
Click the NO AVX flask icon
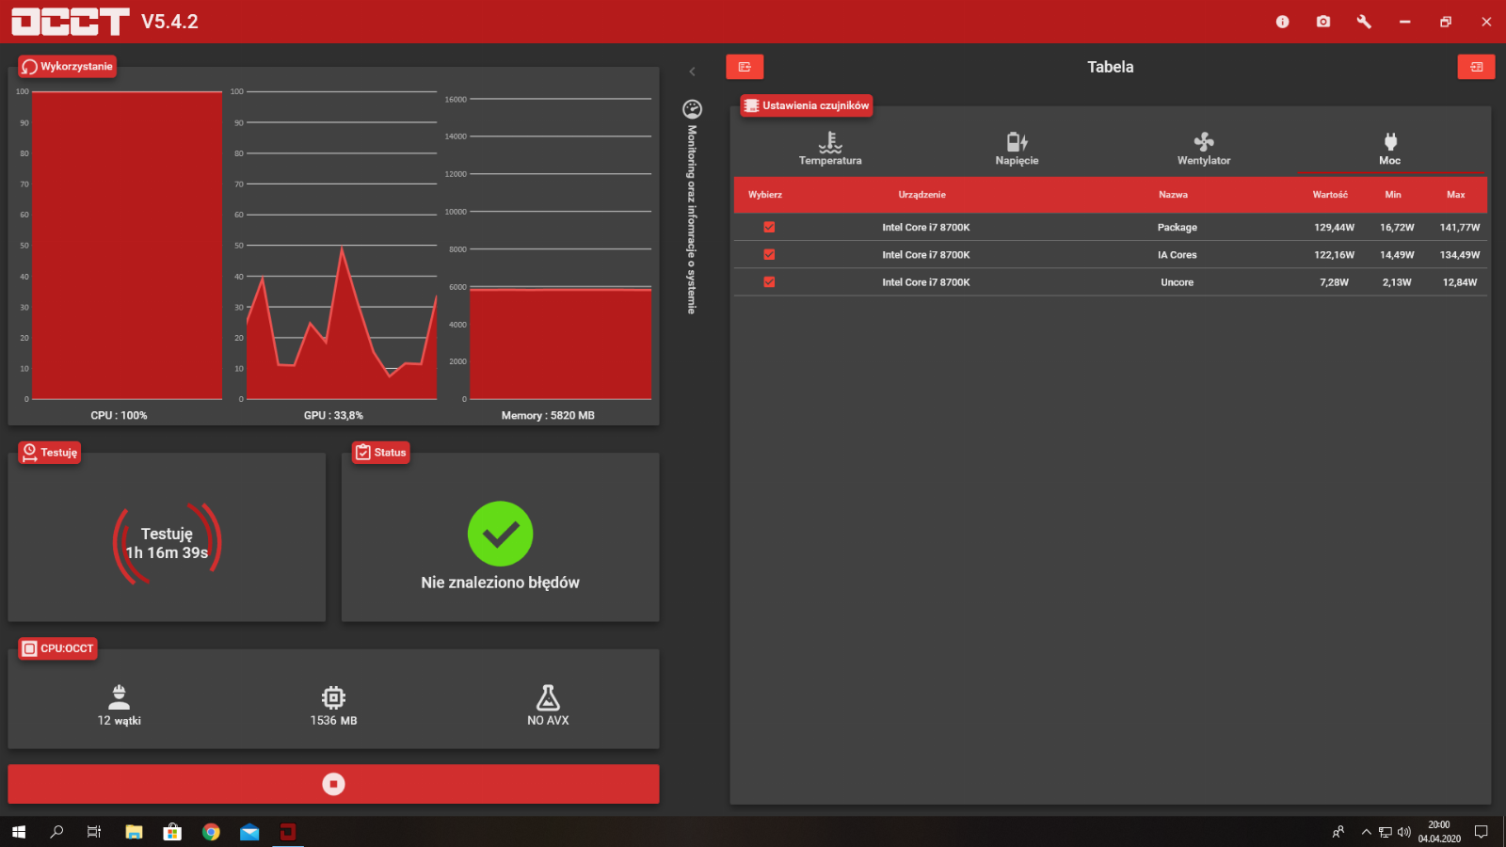point(548,697)
